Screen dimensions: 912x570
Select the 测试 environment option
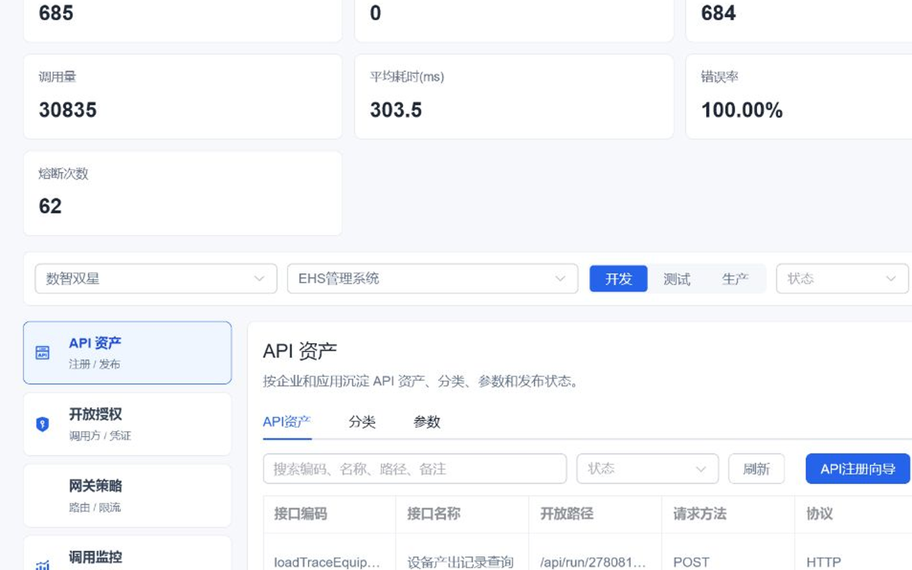pyautogui.click(x=677, y=279)
